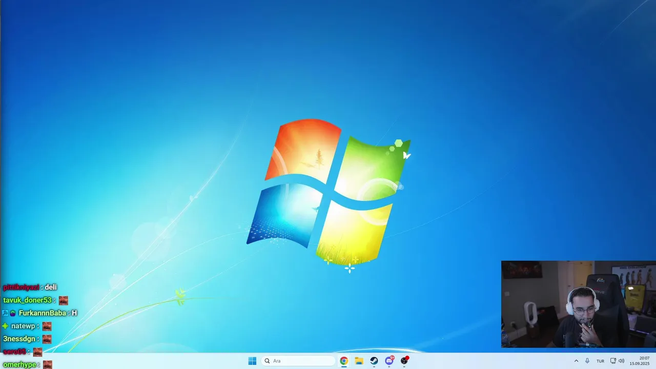The width and height of the screenshot is (656, 369).
Task: Click the green badge before natewp
Action: pos(5,326)
